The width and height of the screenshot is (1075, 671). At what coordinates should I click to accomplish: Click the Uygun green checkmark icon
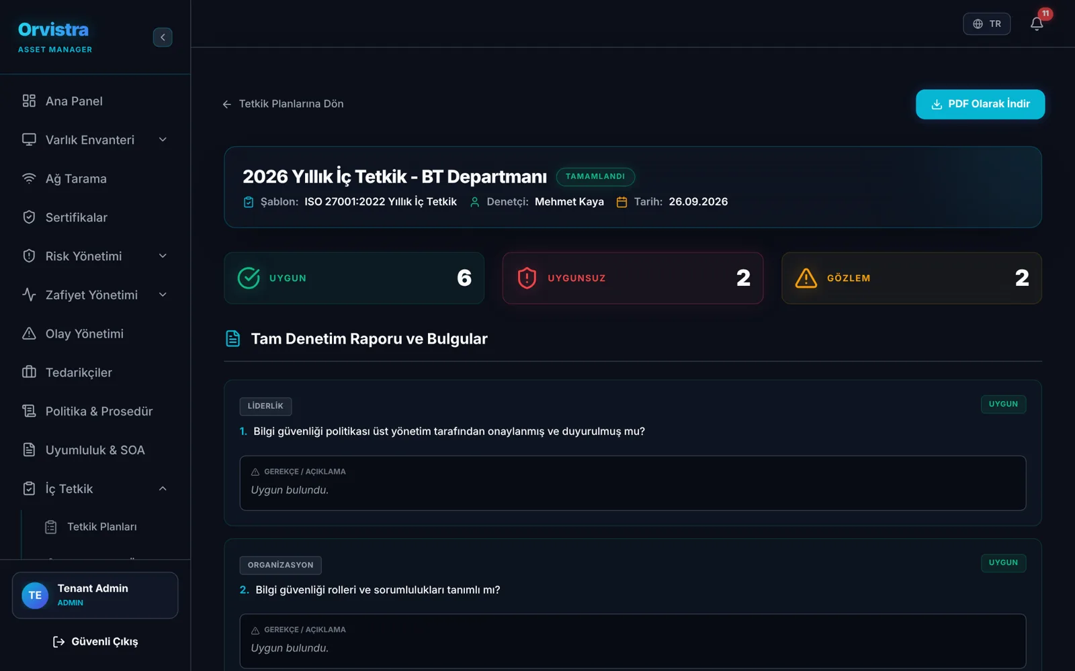point(249,278)
